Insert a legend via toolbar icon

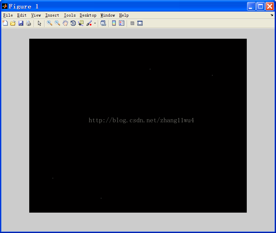click(122, 23)
